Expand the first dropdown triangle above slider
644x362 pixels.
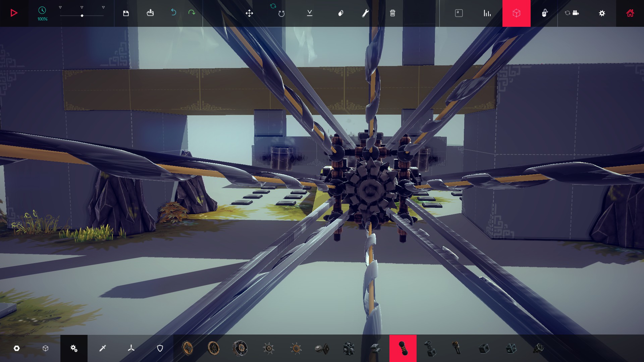click(60, 7)
